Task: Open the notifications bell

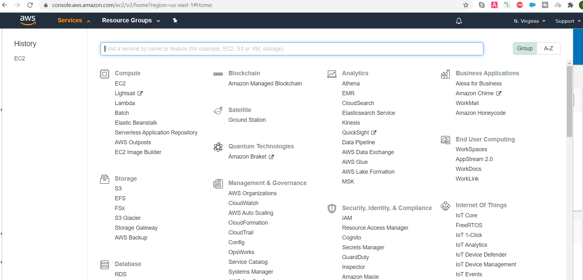Action: 459,21
